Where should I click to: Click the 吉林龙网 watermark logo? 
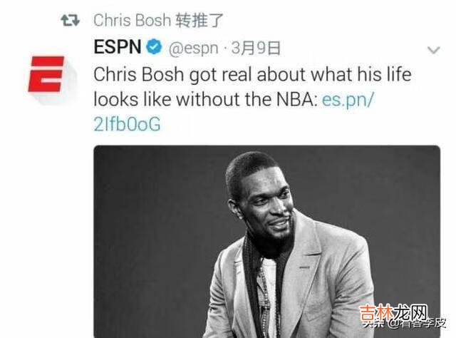393,312
